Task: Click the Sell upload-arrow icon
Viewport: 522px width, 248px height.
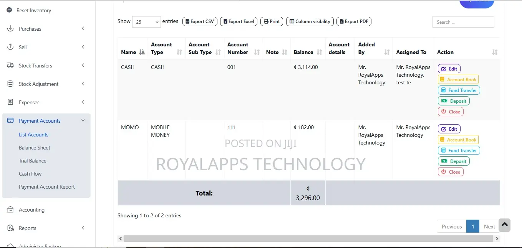Action: pyautogui.click(x=11, y=47)
